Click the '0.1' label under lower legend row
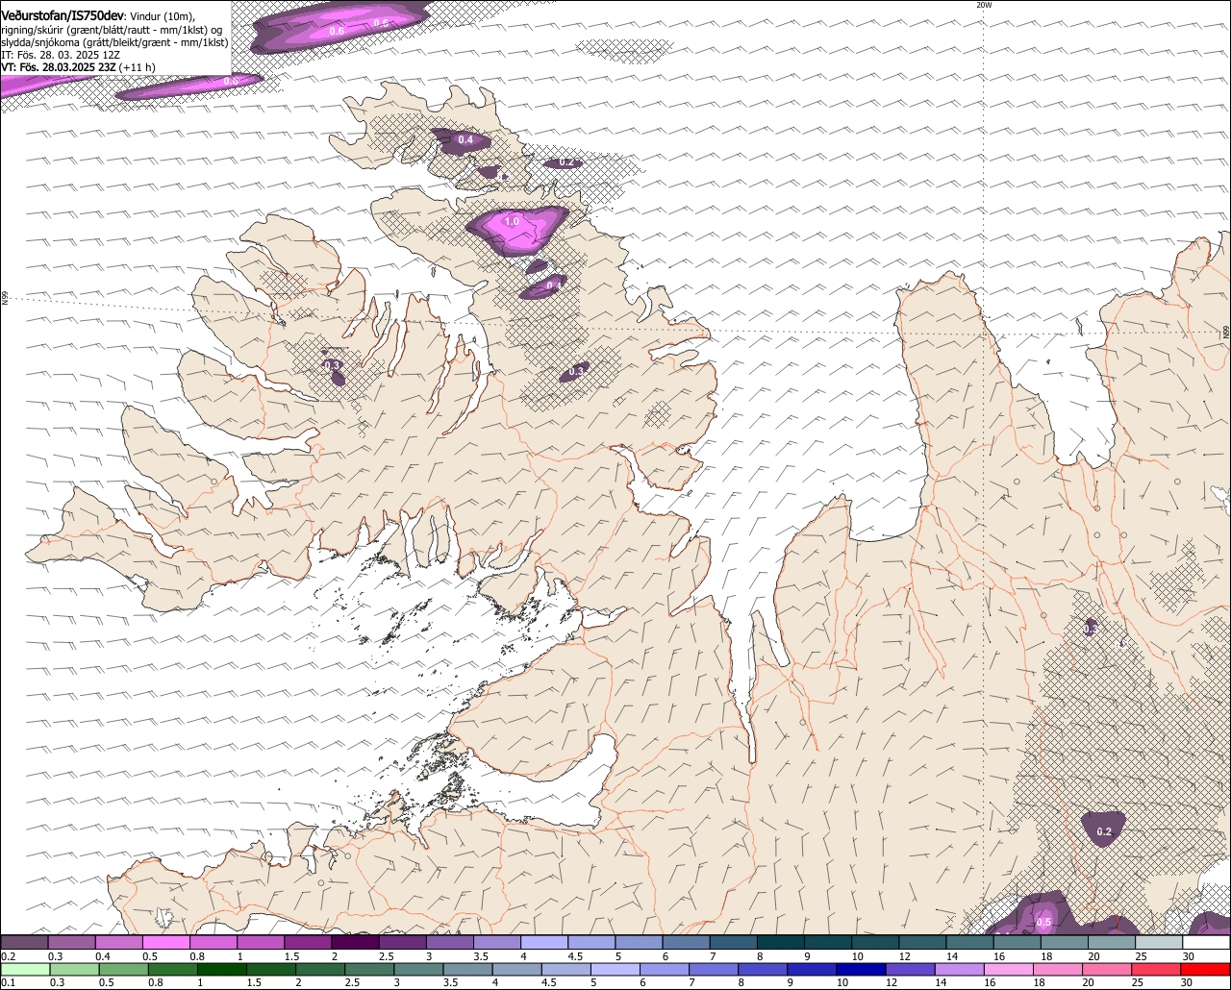The height and width of the screenshot is (990, 1231). [7, 983]
